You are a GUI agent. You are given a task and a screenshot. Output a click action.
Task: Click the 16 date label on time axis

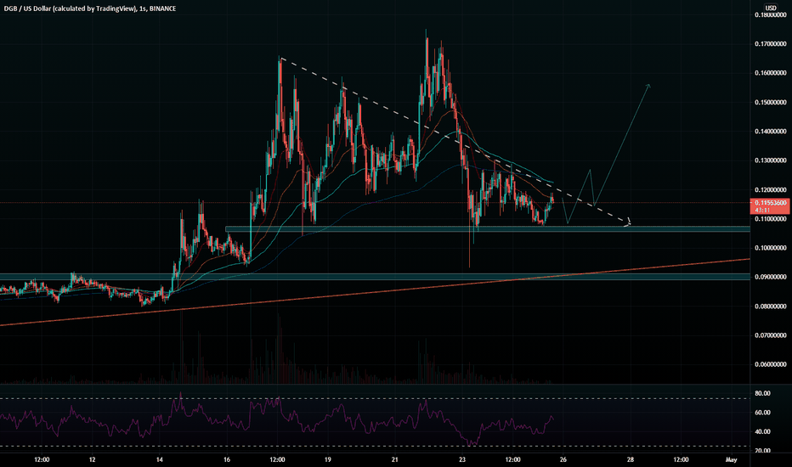227,460
